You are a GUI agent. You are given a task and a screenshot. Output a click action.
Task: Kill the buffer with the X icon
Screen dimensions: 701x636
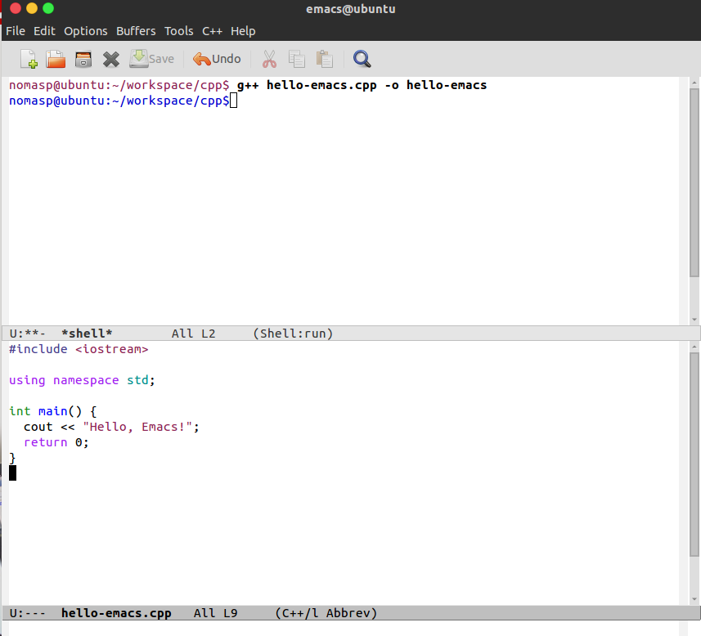[111, 59]
